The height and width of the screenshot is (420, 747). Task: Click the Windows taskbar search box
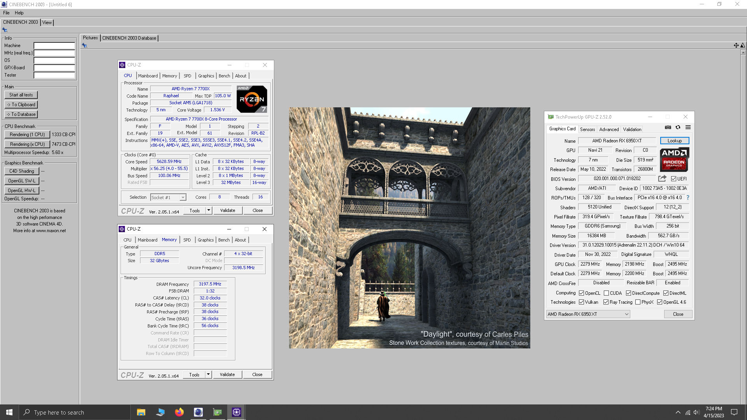(75, 412)
